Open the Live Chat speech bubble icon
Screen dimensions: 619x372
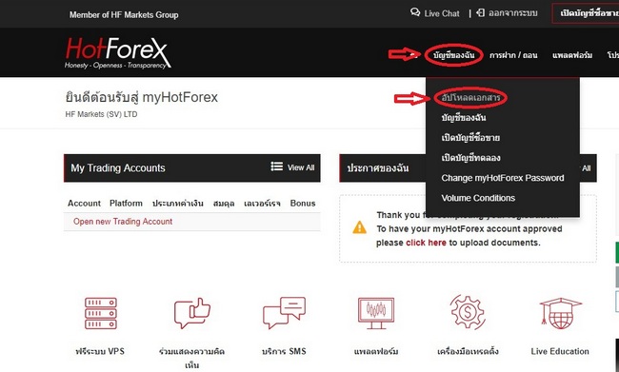coord(415,12)
